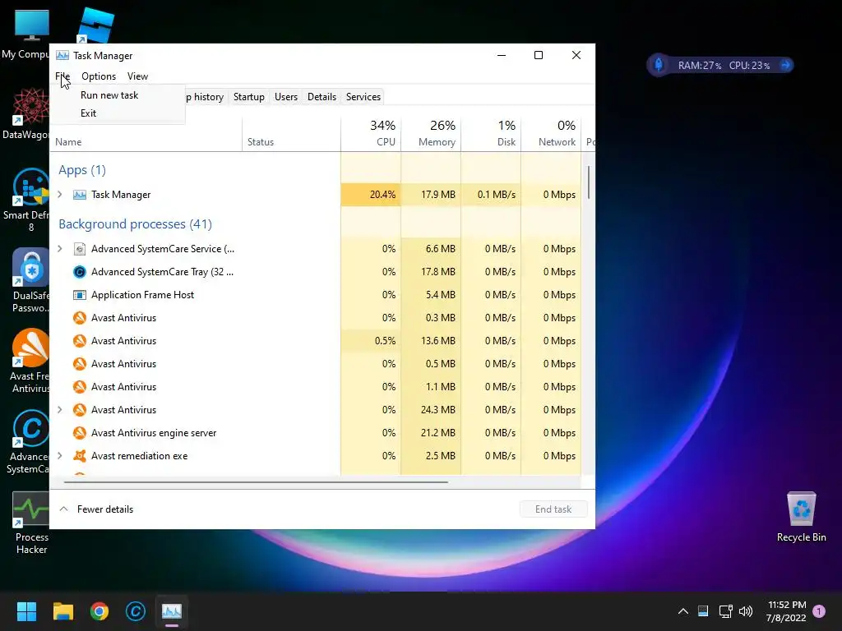Viewport: 842px width, 631px height.
Task: Choose Exit from the File menu
Action: click(x=89, y=113)
